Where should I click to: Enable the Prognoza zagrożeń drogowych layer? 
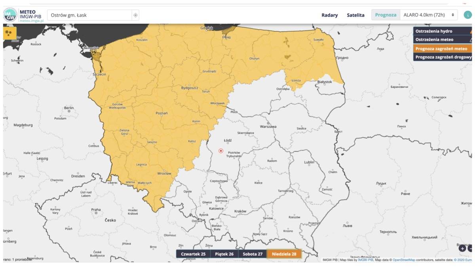pyautogui.click(x=443, y=57)
